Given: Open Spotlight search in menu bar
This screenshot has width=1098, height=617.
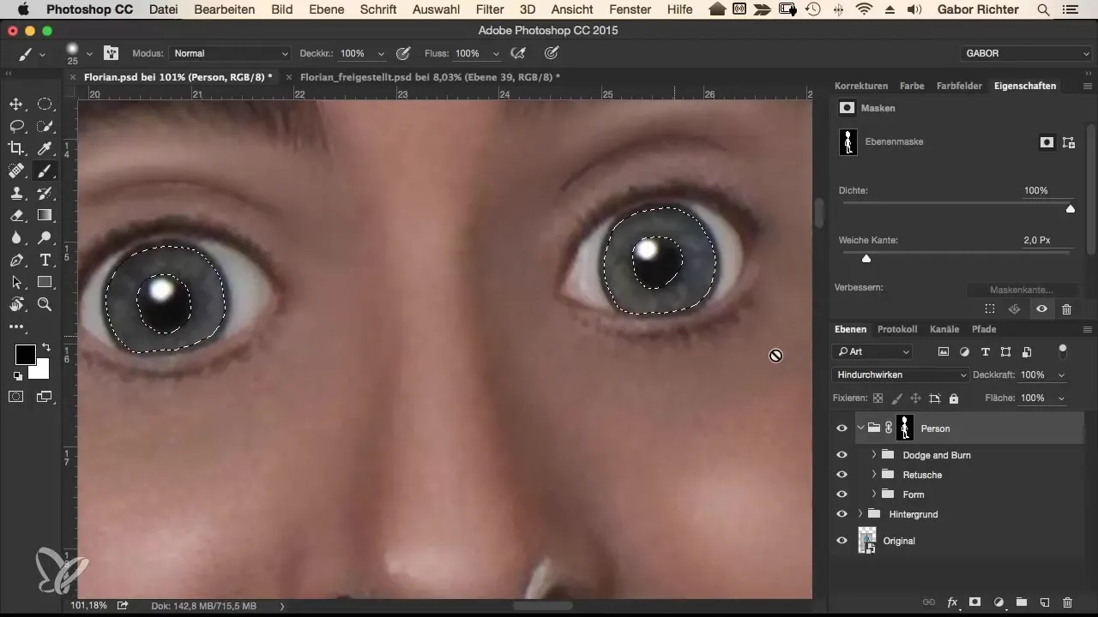Looking at the screenshot, I should pos(1043,9).
